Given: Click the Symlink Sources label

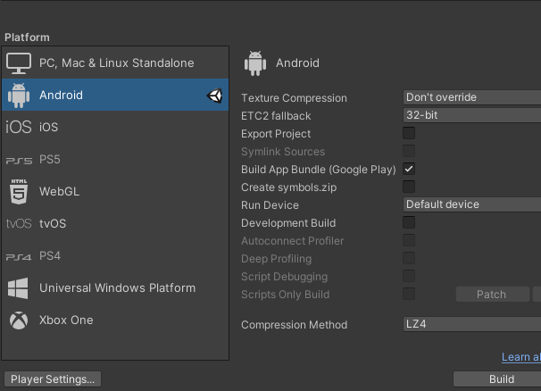Looking at the screenshot, I should click(283, 152).
